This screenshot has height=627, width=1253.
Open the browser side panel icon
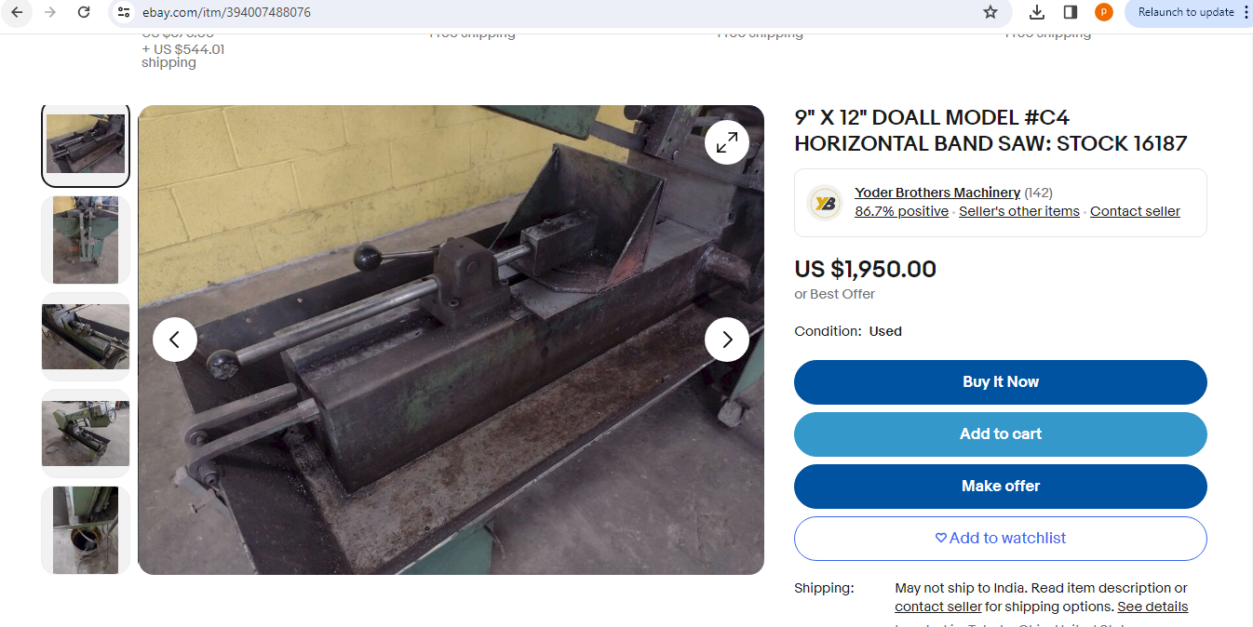pos(1071,12)
